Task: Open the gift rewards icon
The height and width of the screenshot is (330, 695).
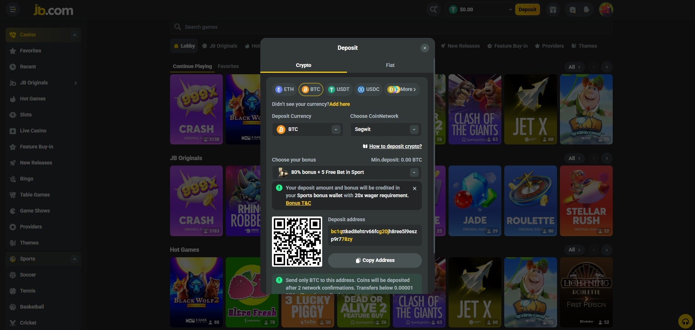Action: (x=553, y=10)
